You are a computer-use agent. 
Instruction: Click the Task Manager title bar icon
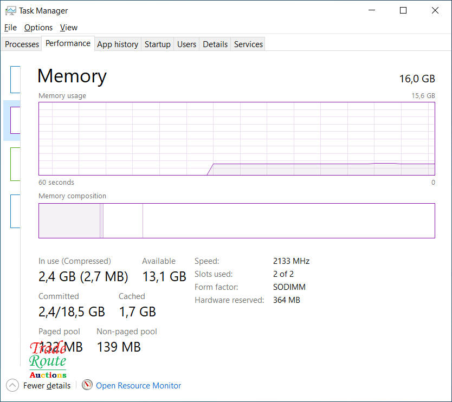[10, 10]
